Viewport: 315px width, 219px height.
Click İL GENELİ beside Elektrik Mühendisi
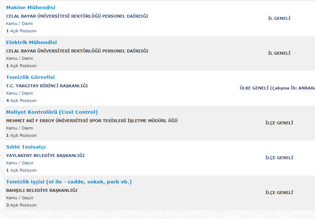[279, 53]
